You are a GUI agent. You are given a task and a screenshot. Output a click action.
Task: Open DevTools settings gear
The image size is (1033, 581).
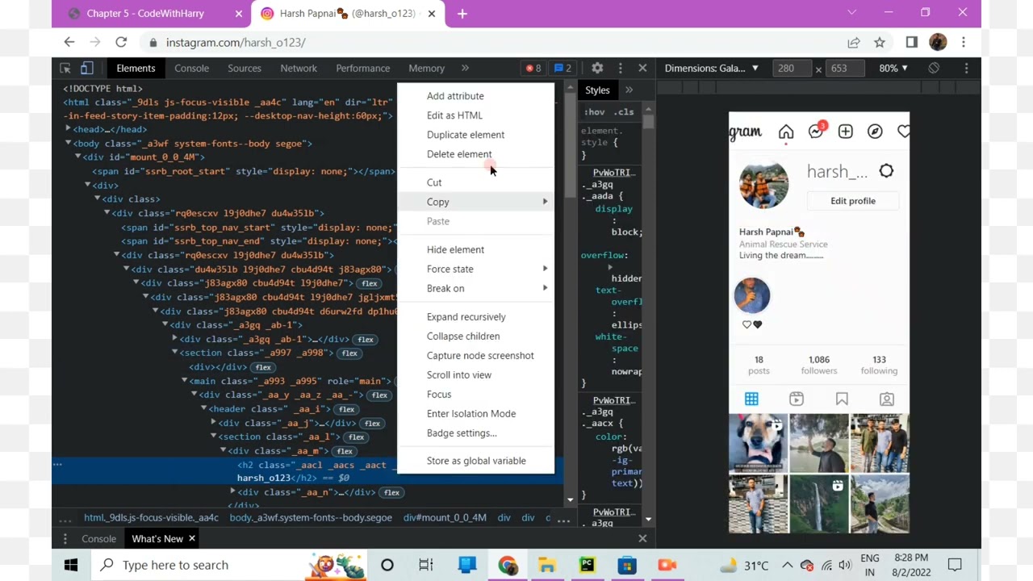point(597,68)
